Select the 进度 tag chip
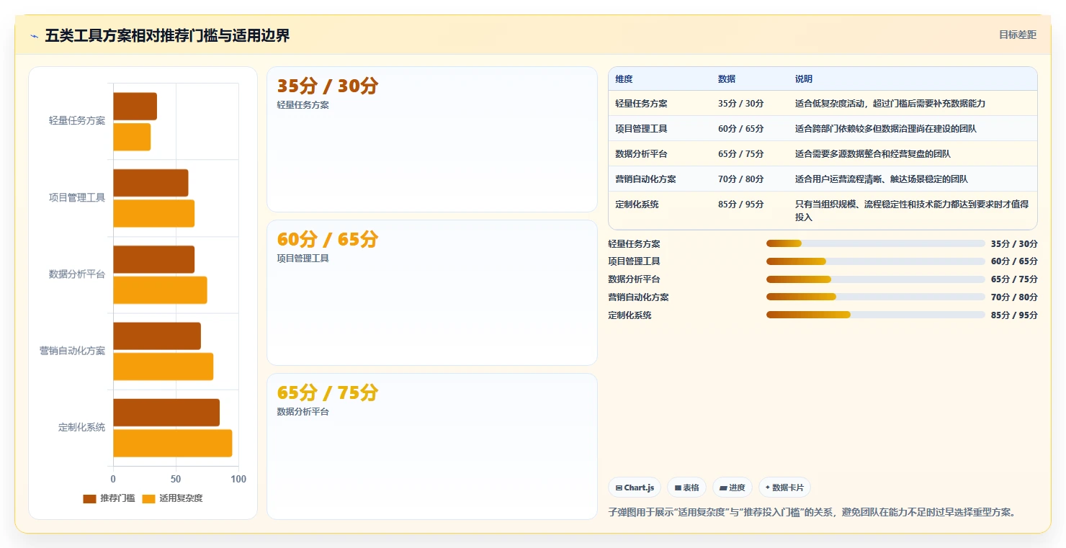Image resolution: width=1066 pixels, height=548 pixels. [733, 488]
